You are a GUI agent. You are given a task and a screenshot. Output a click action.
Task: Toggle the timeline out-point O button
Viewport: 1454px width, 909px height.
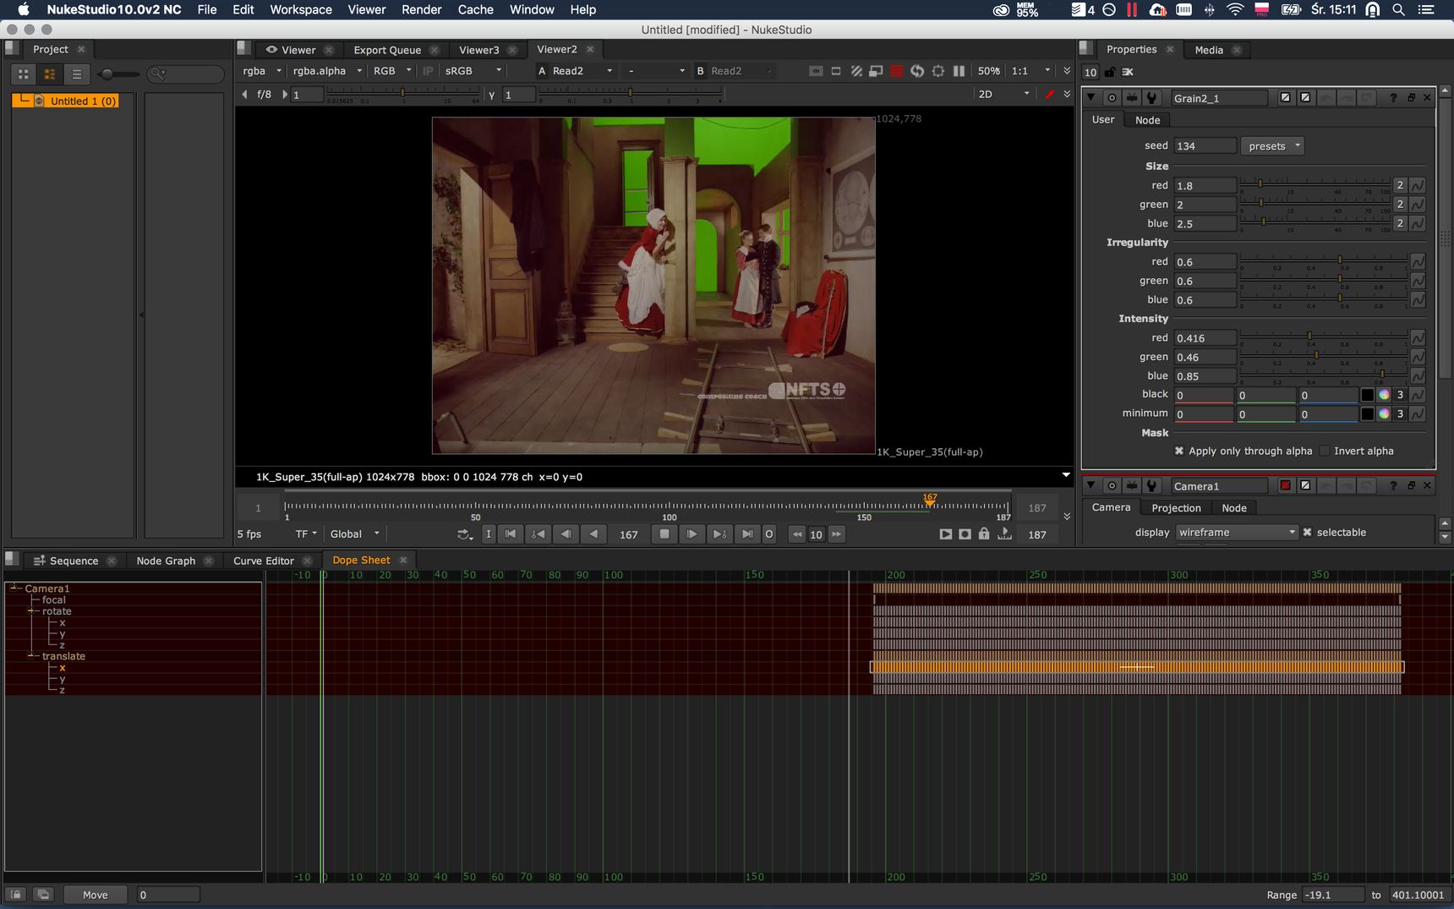(x=768, y=534)
